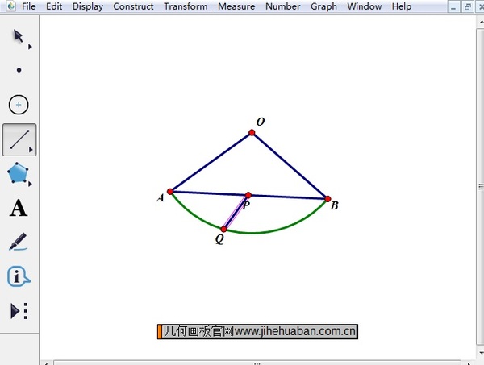Select the Straightedge segment tool

pos(19,139)
